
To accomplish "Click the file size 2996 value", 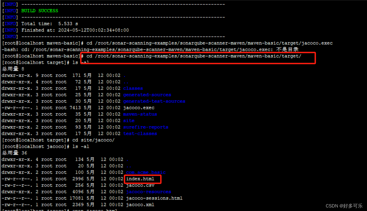I will point(78,179).
